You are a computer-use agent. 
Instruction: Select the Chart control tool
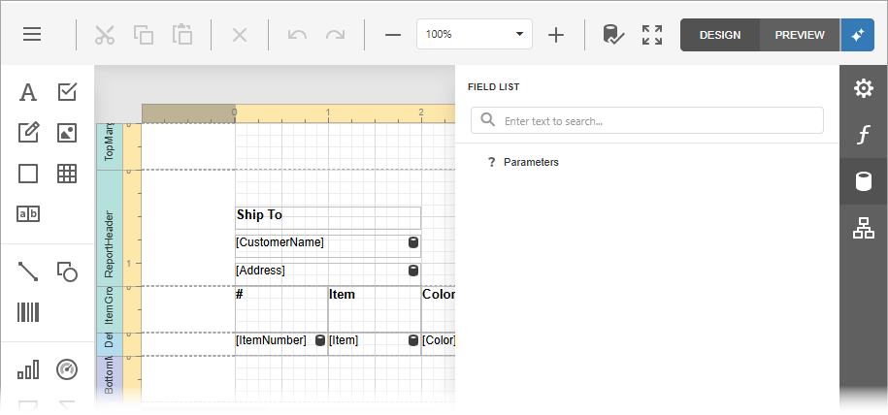click(x=28, y=369)
